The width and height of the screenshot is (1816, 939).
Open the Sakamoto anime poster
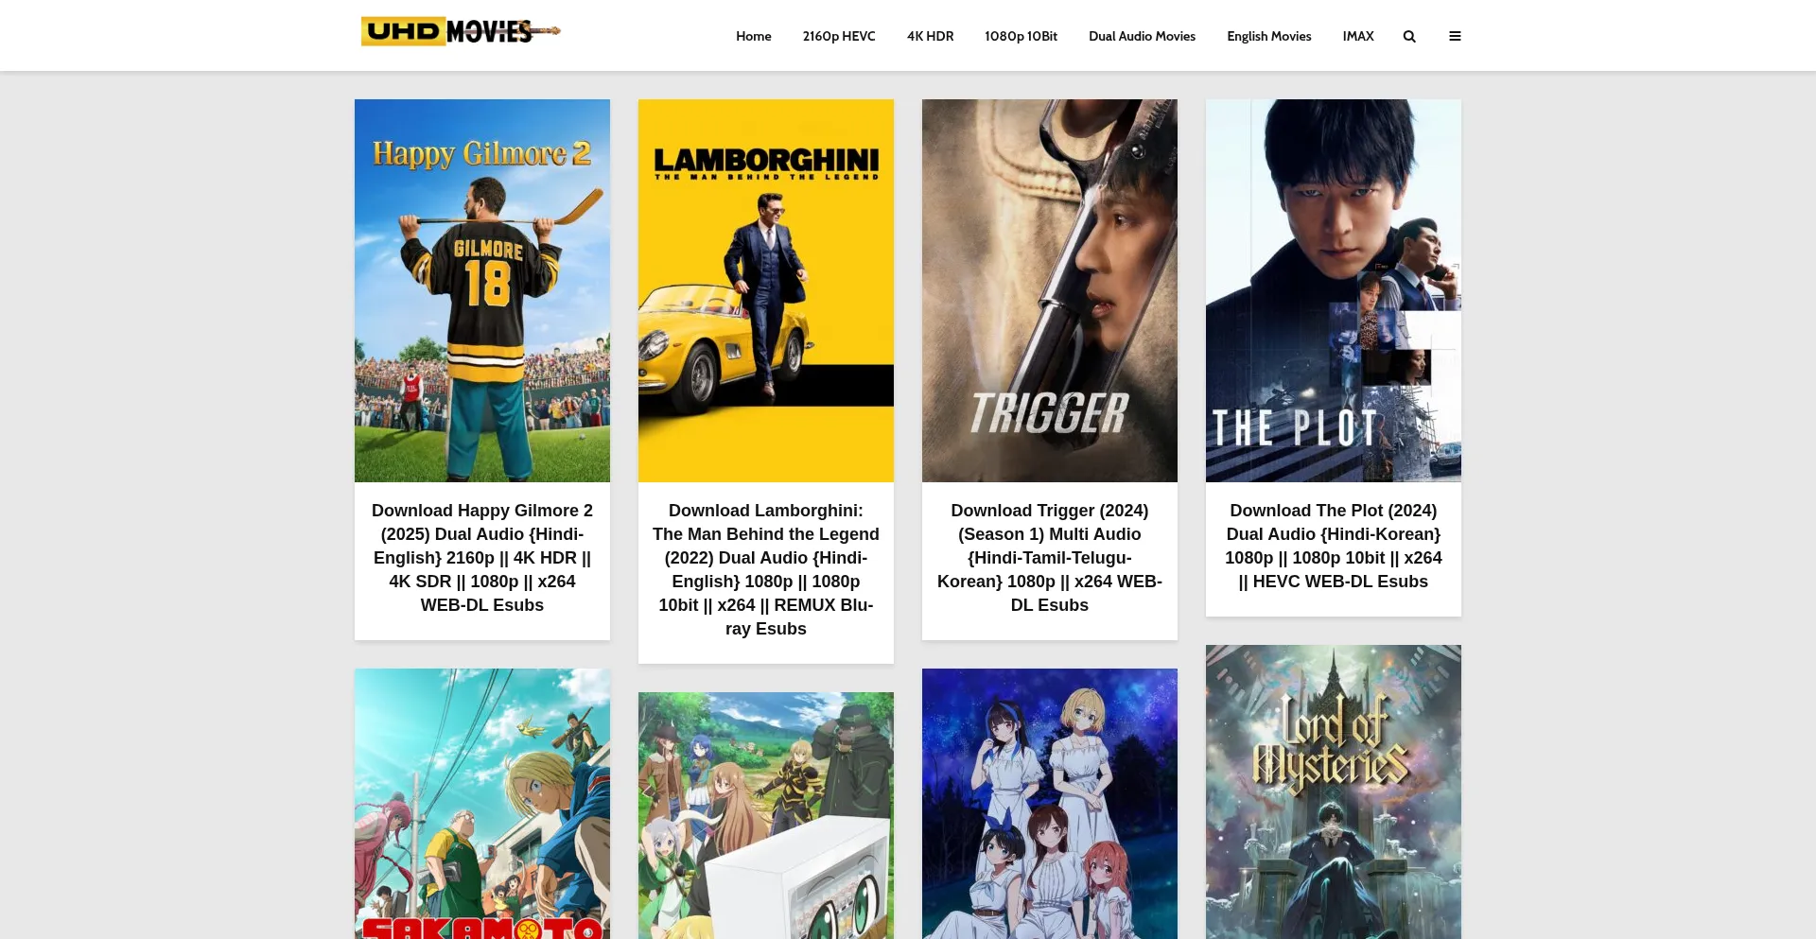(x=482, y=804)
